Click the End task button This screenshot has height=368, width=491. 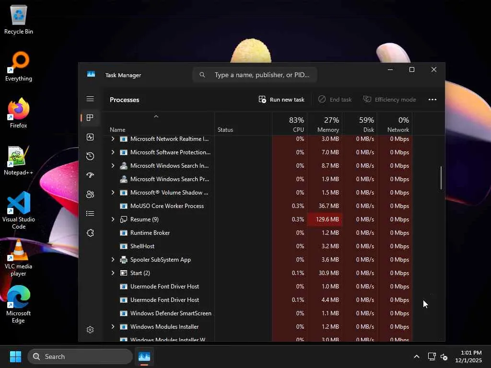[x=335, y=100]
